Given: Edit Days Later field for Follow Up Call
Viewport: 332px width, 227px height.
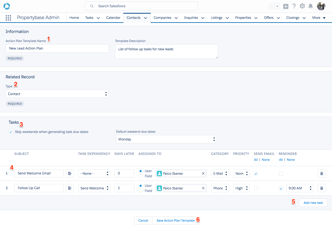Looking at the screenshot, I should pos(124,188).
